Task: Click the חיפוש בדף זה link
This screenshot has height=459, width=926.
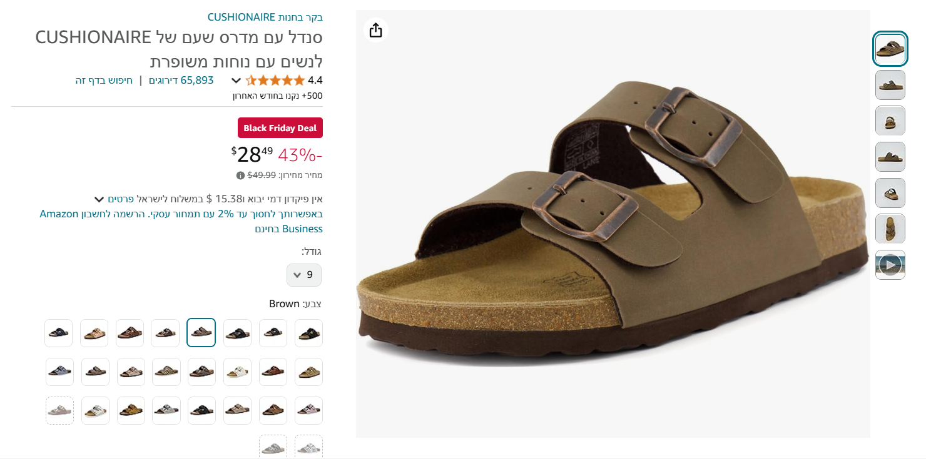Action: point(104,80)
